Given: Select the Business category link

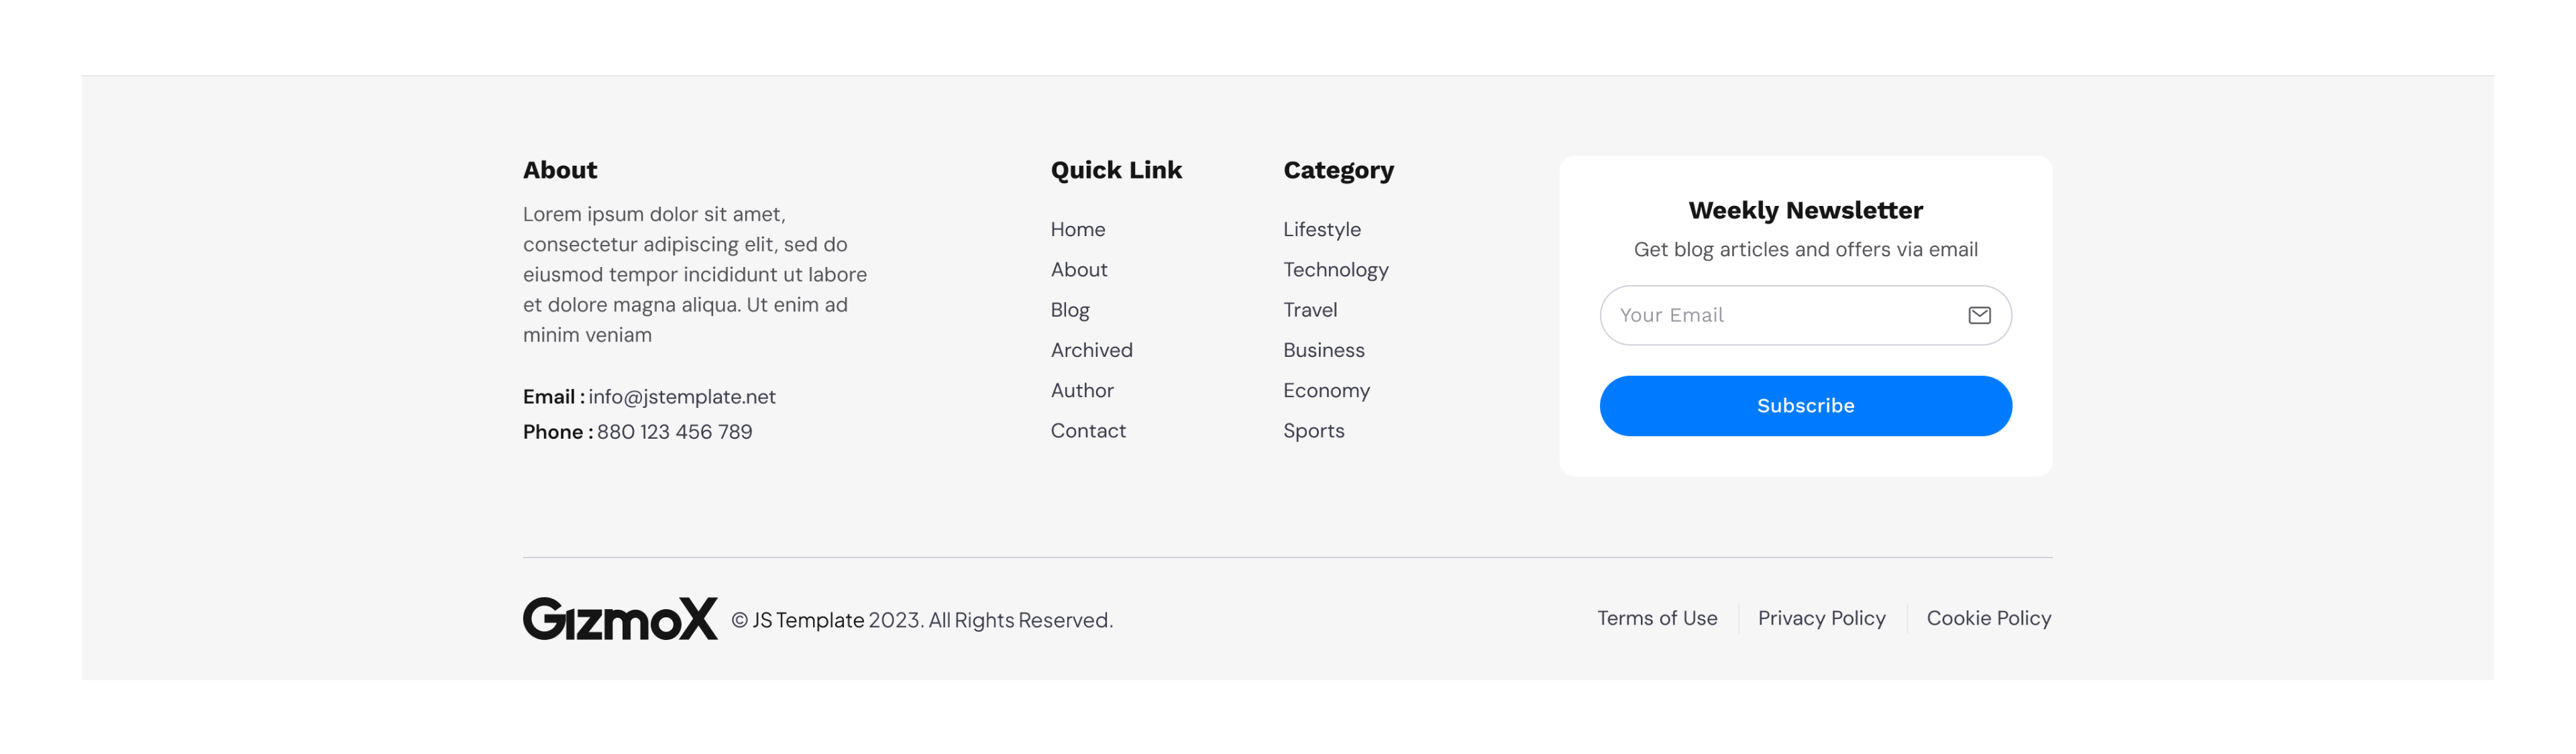Looking at the screenshot, I should 1323,350.
